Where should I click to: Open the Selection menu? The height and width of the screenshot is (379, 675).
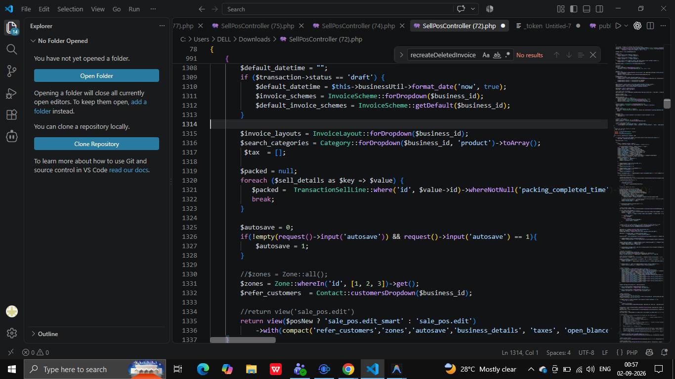pos(70,9)
